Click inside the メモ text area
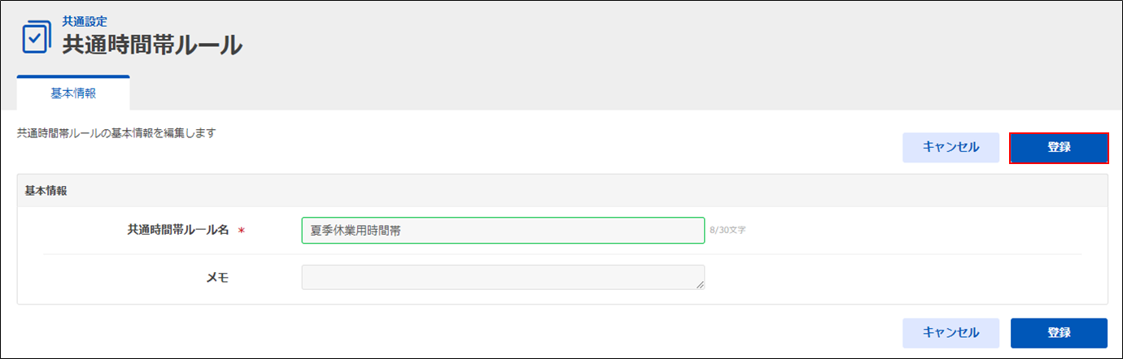This screenshot has height=359, width=1123. click(x=503, y=277)
